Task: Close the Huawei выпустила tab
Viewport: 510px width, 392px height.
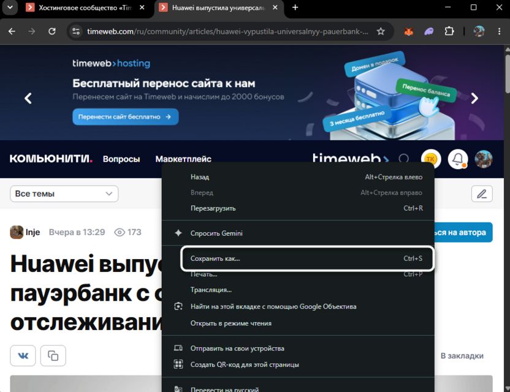Action: point(275,7)
